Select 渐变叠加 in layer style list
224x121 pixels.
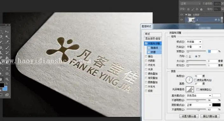pos(153,78)
